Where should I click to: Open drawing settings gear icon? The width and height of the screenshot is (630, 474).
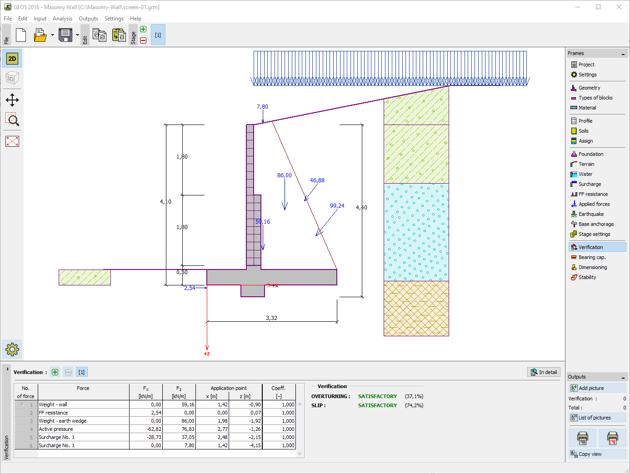[x=12, y=349]
